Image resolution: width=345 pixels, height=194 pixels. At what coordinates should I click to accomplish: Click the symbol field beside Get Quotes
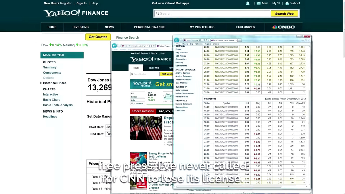63,37
